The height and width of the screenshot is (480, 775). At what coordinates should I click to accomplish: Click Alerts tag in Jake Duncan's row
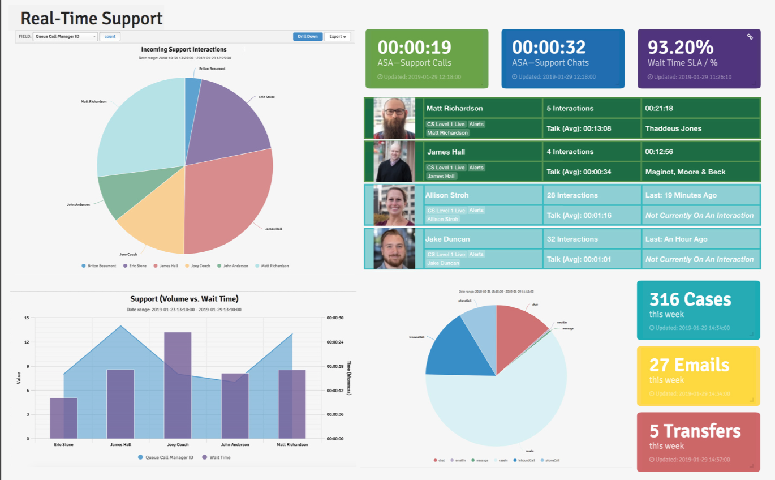(476, 254)
